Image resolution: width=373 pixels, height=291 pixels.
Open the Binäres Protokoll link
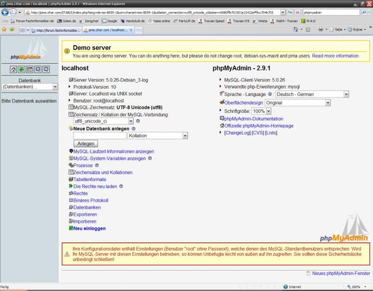(x=91, y=200)
